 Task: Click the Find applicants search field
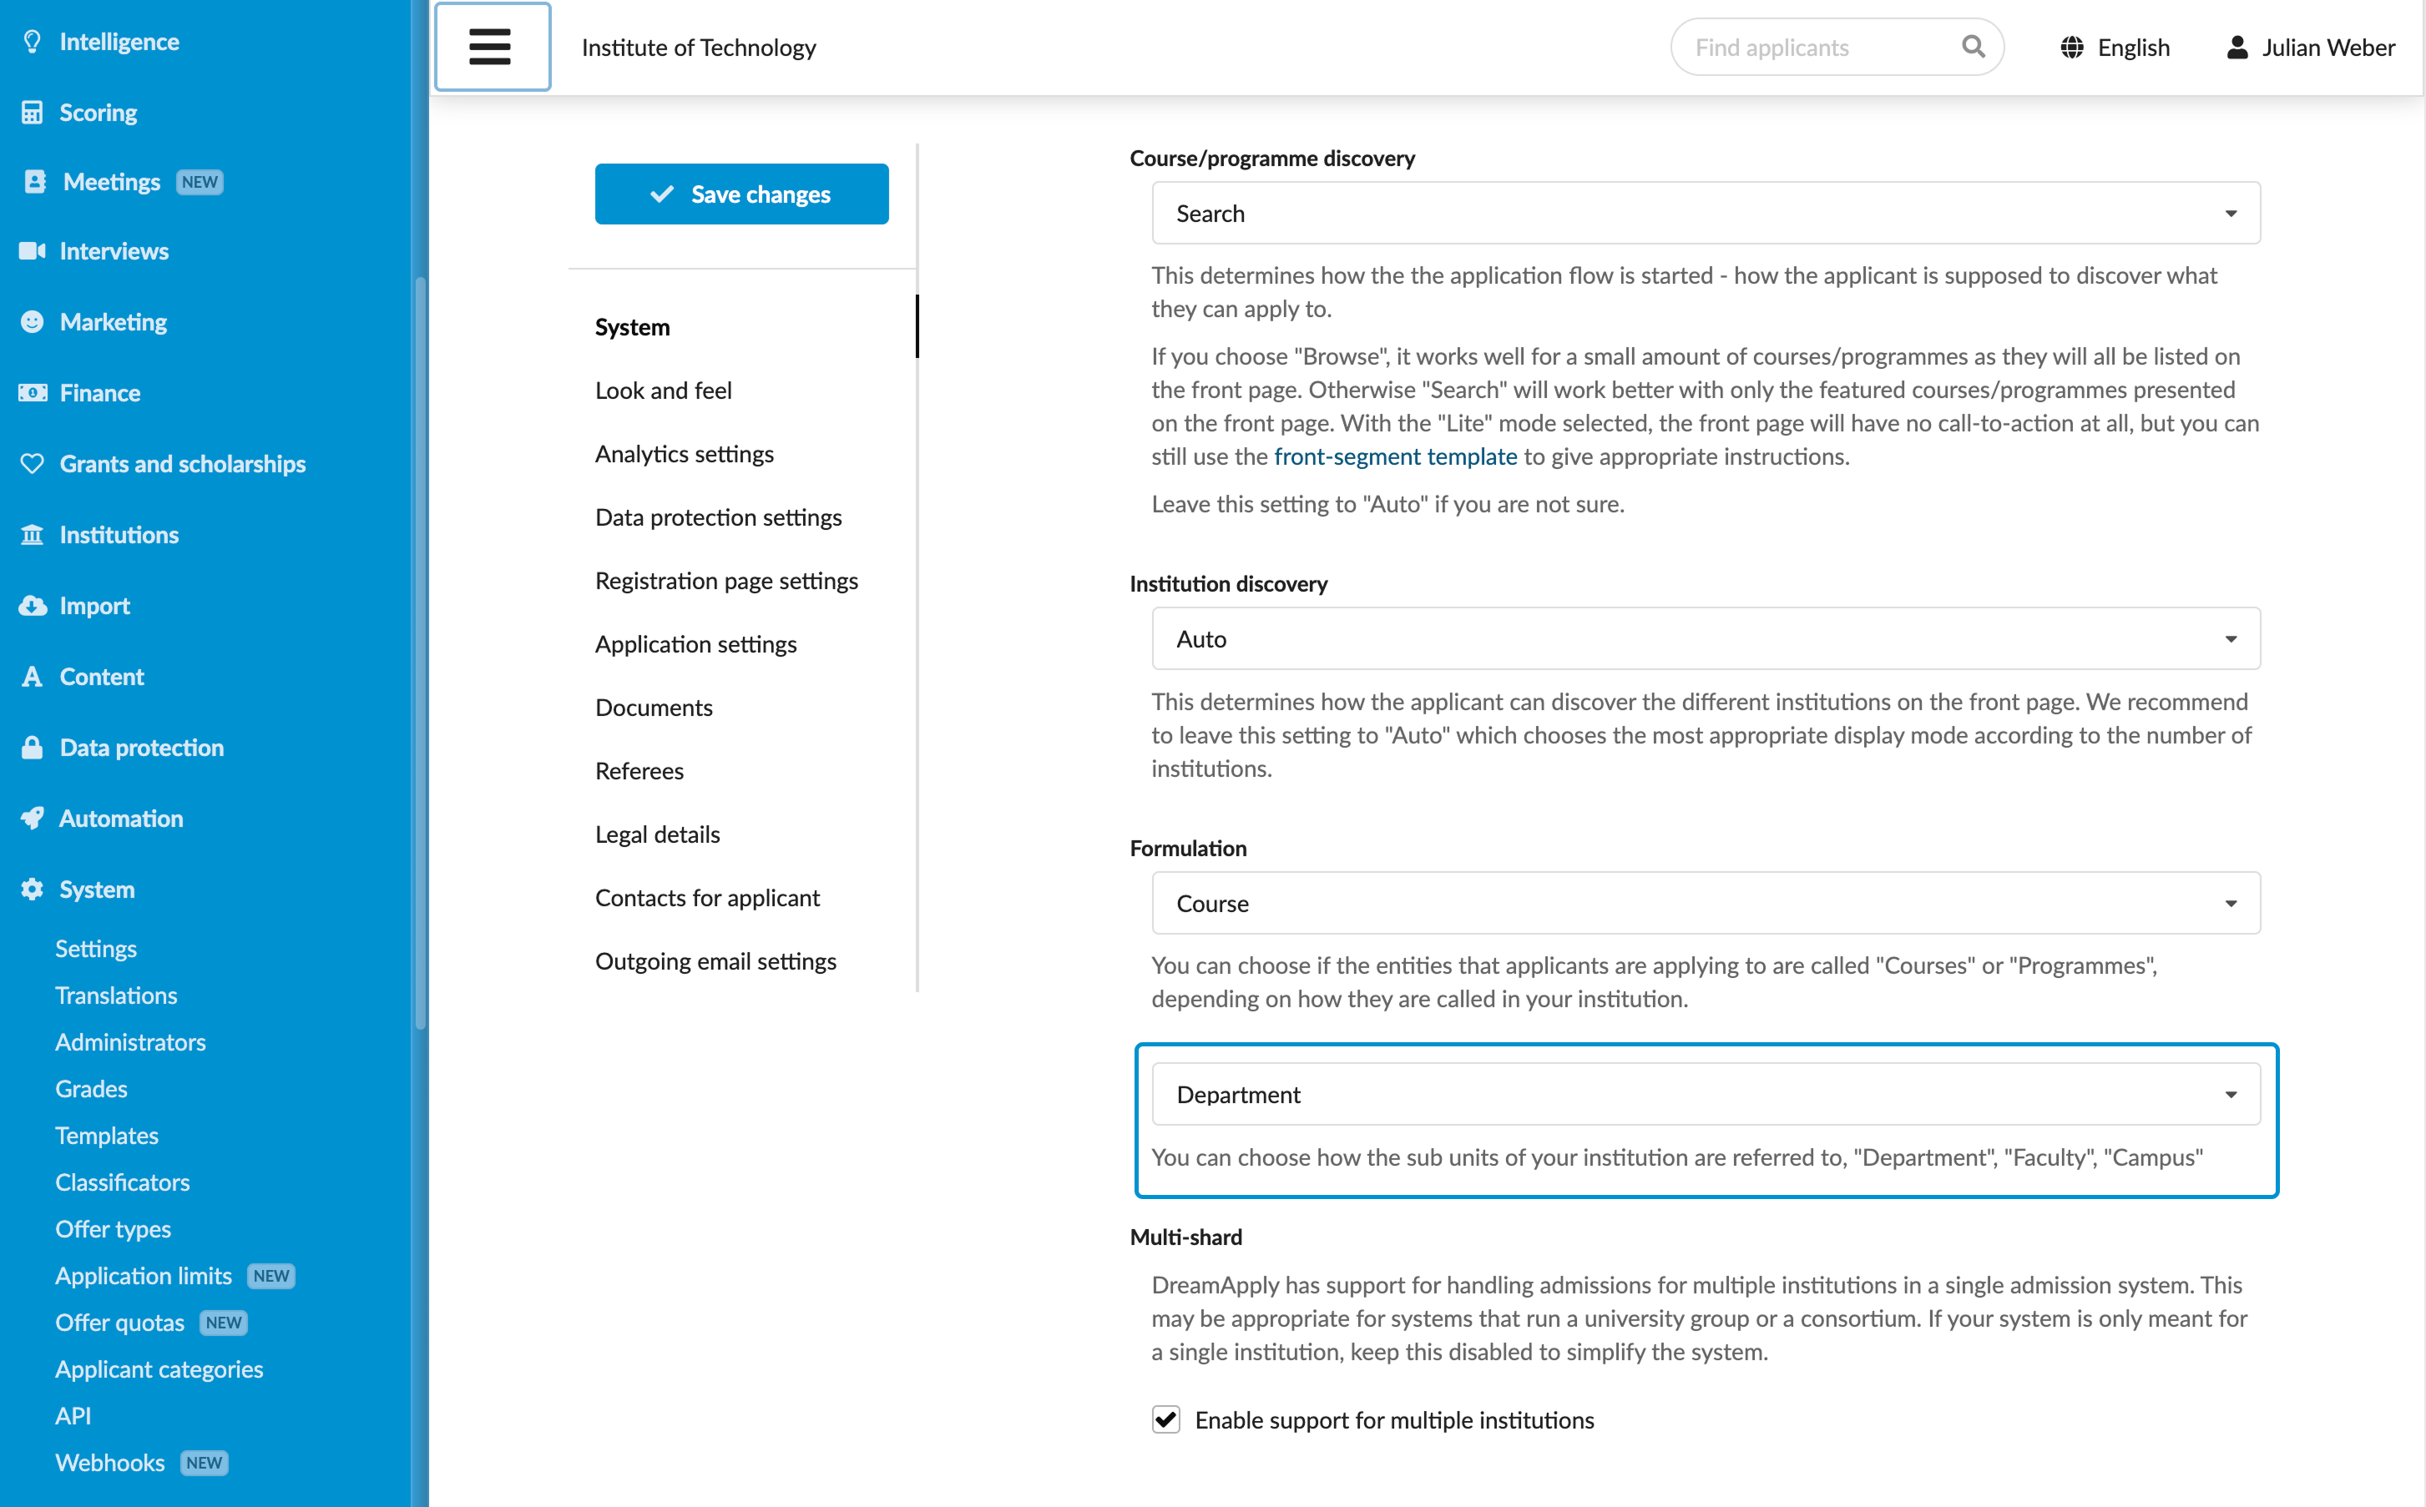pos(1817,48)
